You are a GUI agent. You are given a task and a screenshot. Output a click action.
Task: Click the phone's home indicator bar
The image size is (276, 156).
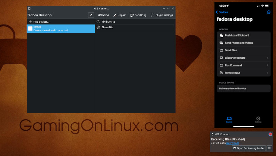(244, 126)
